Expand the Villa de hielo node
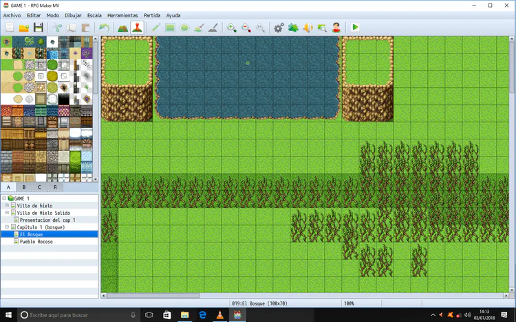The image size is (516, 322). [7, 205]
